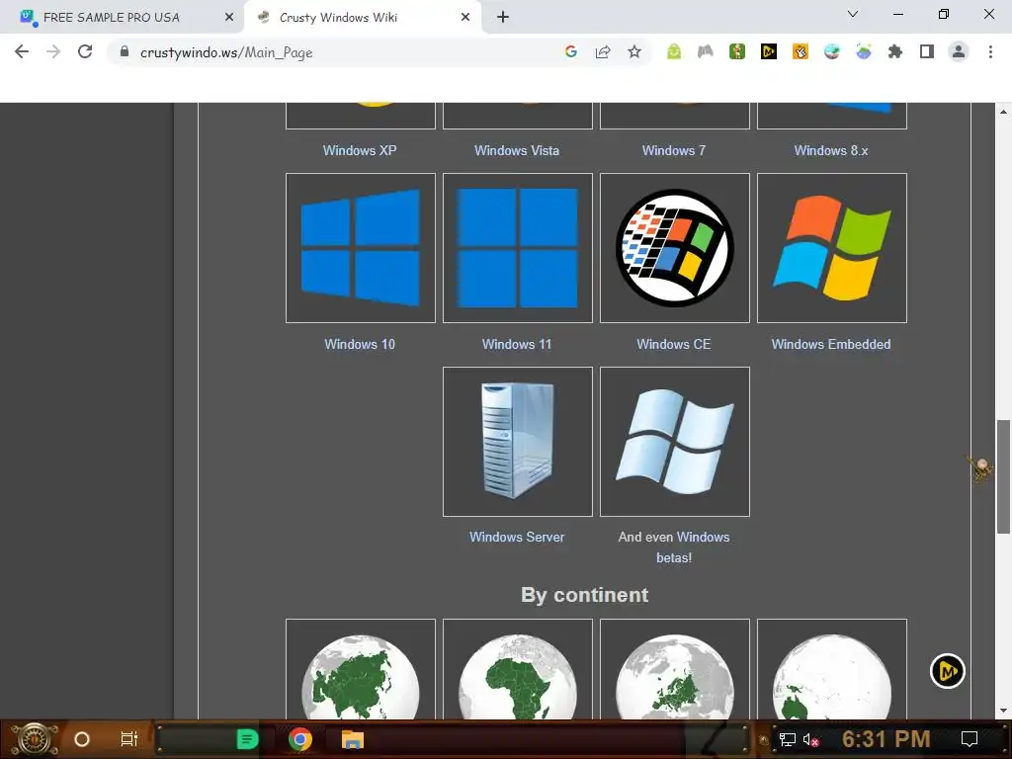Click the Europe globe thumbnail
The width and height of the screenshot is (1012, 759).
point(674,669)
